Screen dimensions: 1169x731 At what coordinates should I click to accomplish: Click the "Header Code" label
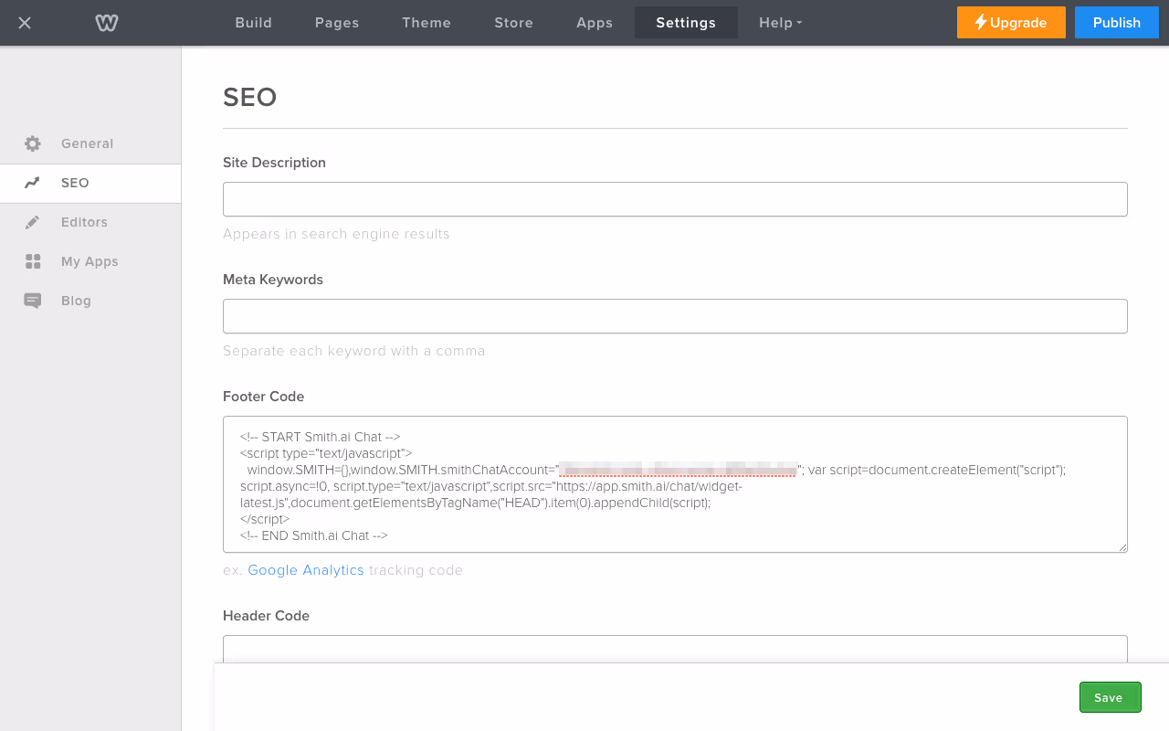click(266, 616)
